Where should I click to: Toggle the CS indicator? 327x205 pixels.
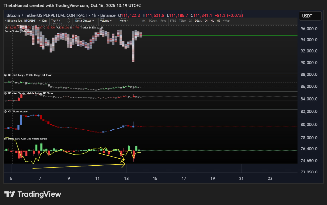pos(190,21)
